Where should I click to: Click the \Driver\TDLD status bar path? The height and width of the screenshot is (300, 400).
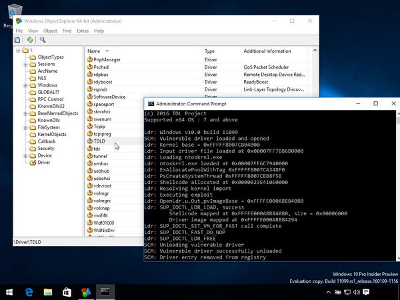[27, 242]
